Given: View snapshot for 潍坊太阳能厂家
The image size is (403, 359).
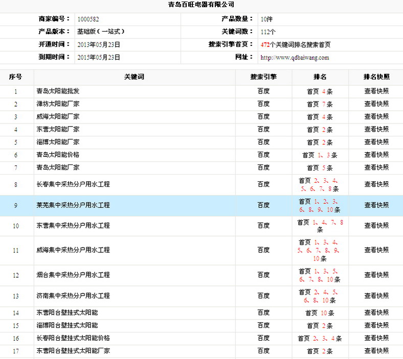Looking at the screenshot, I should tap(376, 104).
